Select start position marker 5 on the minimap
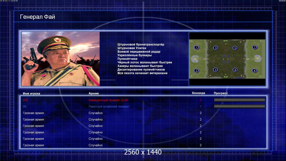 pos(235,48)
